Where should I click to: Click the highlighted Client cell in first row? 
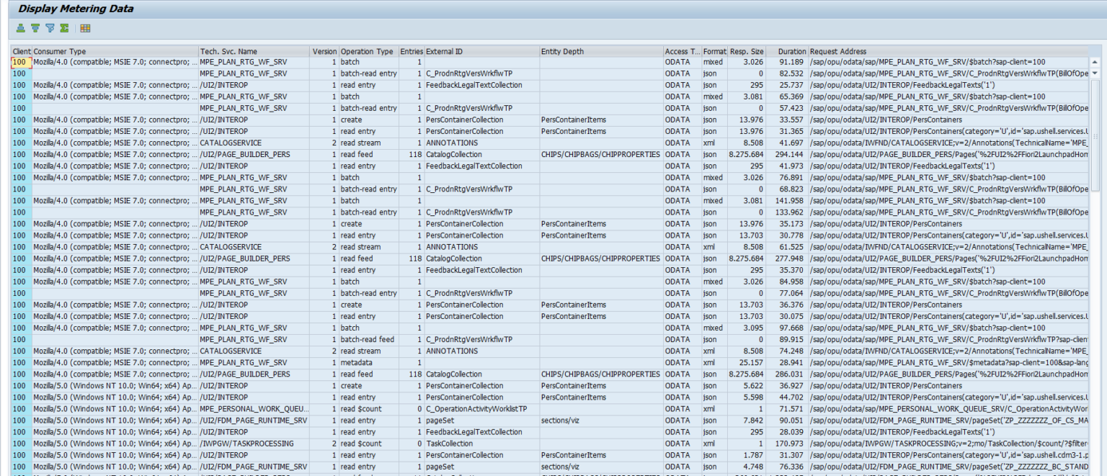coord(20,63)
